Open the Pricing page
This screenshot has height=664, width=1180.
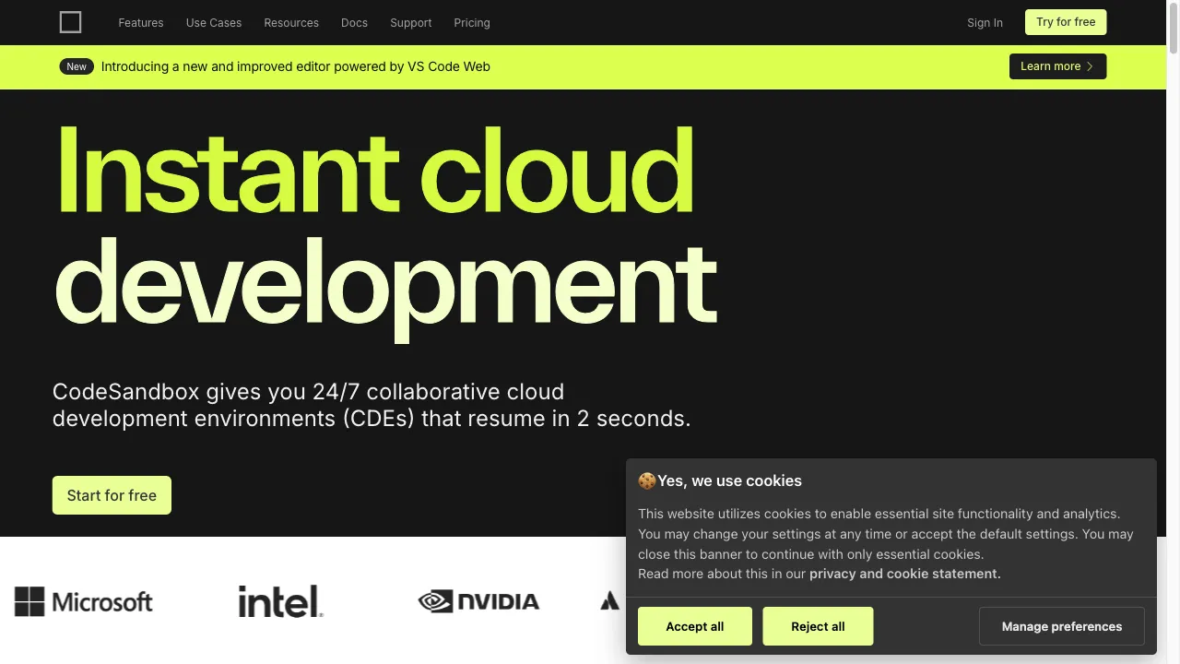pyautogui.click(x=472, y=23)
